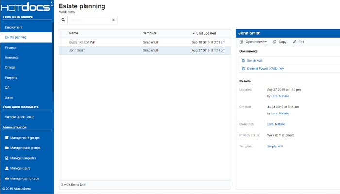340x194 pixels.
Task: Open Manage templates in sidebar
Action: click(x=23, y=158)
